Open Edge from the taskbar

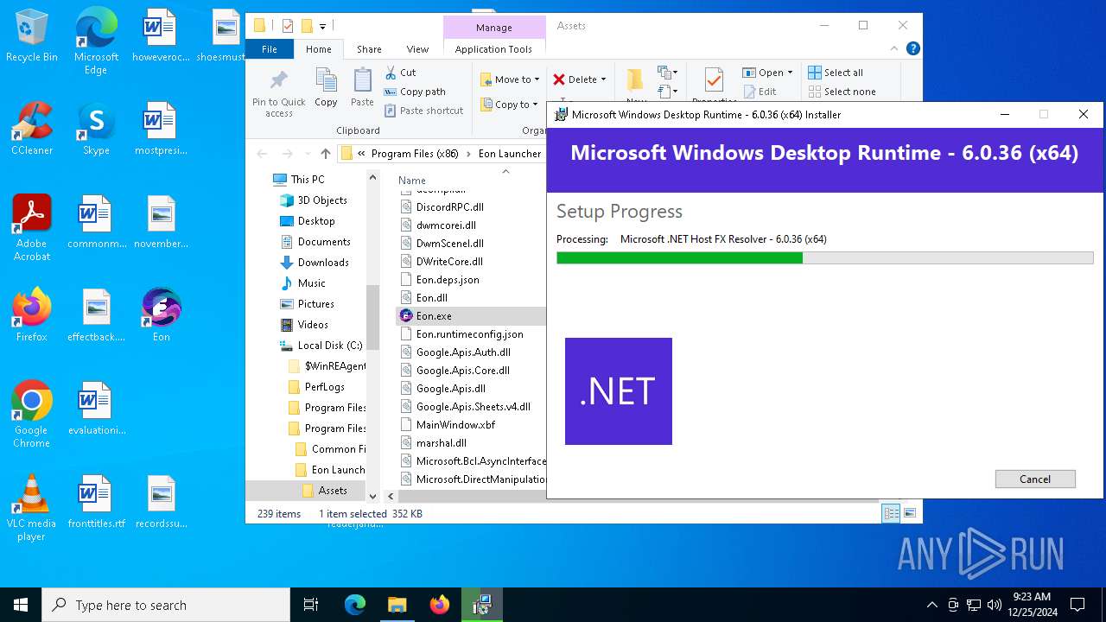pos(355,605)
